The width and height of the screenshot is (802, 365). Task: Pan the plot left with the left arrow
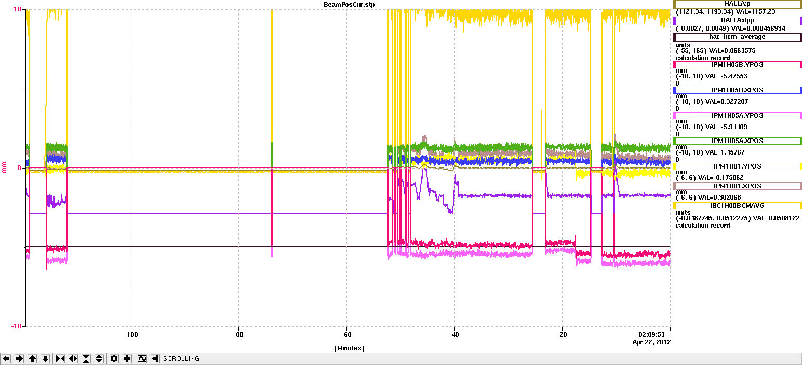[6, 358]
